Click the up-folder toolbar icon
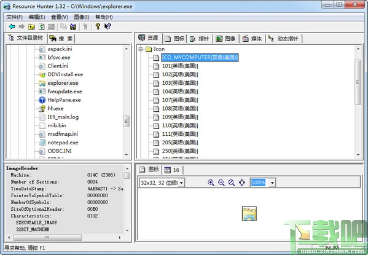368x255 pixels. click(x=31, y=27)
